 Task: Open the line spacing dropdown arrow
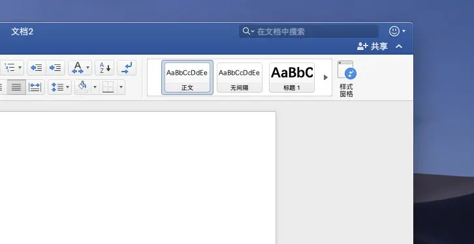(68, 87)
